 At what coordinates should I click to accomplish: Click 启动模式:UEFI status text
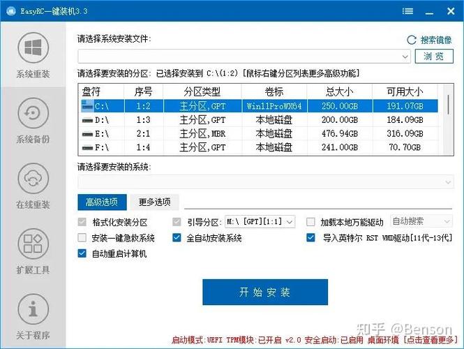(197, 340)
